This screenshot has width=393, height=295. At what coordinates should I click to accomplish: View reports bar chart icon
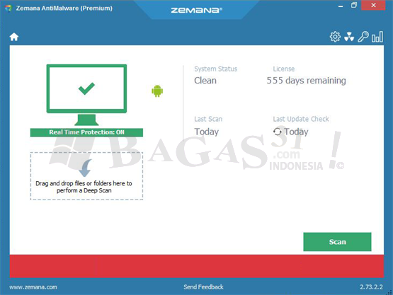coord(377,37)
